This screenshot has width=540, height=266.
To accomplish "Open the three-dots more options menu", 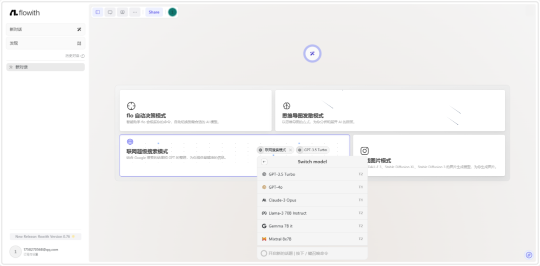I will [134, 12].
